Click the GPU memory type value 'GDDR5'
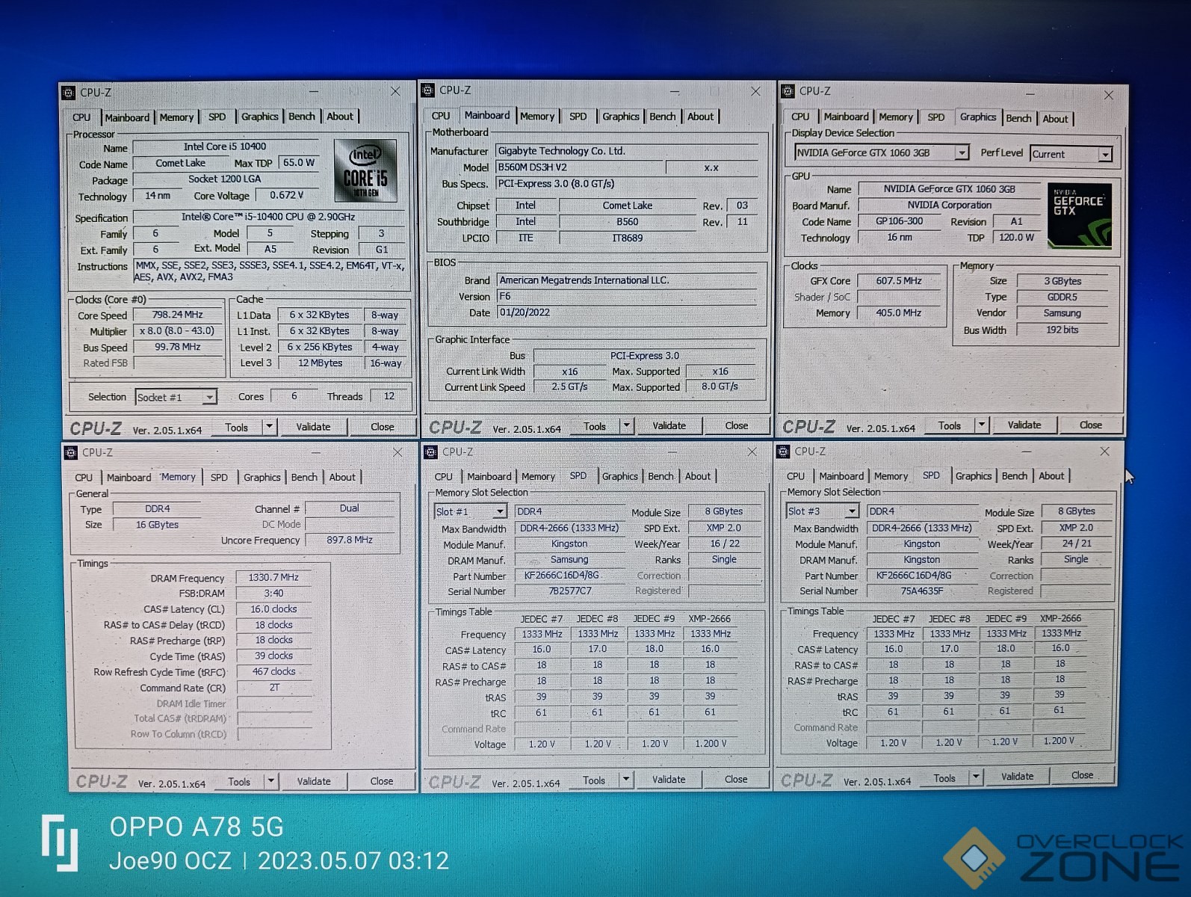 [x=1062, y=297]
